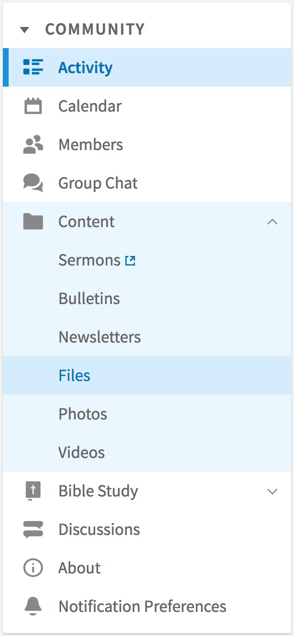Click the About info circle icon
This screenshot has width=294, height=636.
click(33, 568)
